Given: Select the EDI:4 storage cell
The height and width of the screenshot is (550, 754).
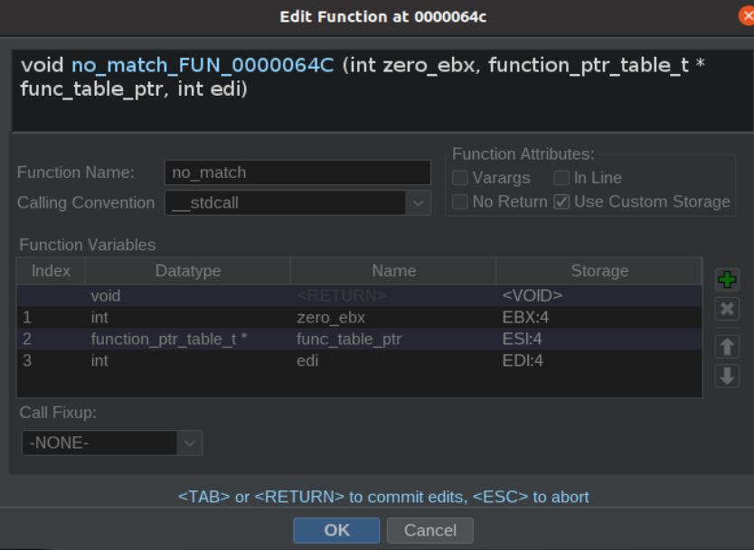Looking at the screenshot, I should click(598, 360).
